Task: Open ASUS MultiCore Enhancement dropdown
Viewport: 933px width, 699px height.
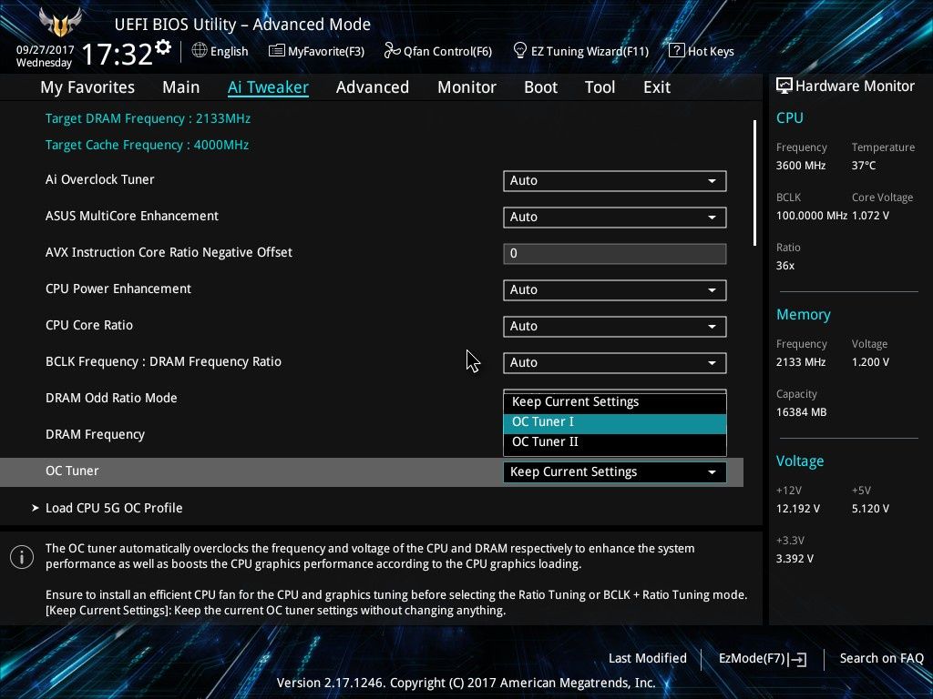Action: coord(615,217)
